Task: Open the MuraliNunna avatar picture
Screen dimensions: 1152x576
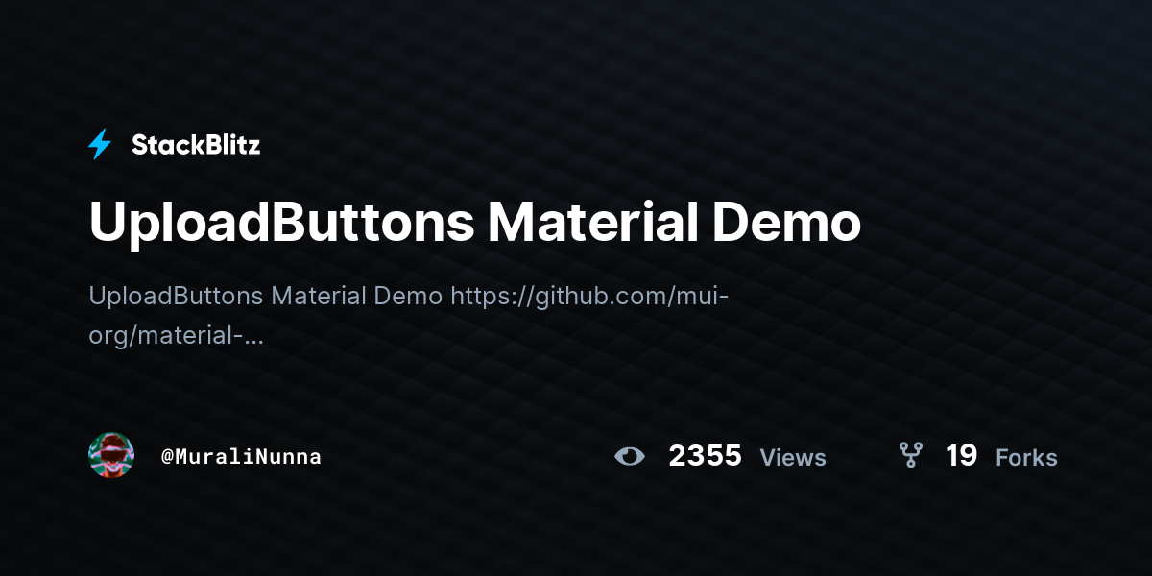Action: pos(111,455)
